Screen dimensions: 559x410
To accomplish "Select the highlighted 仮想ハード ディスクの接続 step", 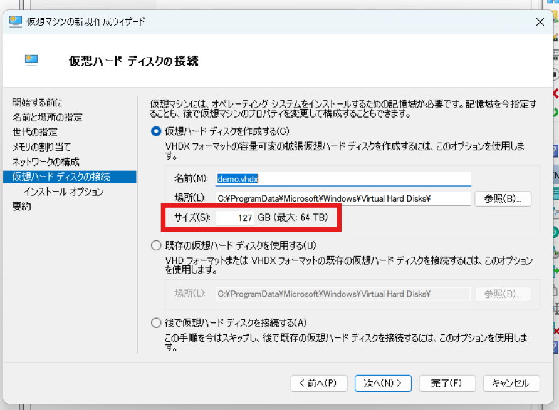I will (x=70, y=177).
